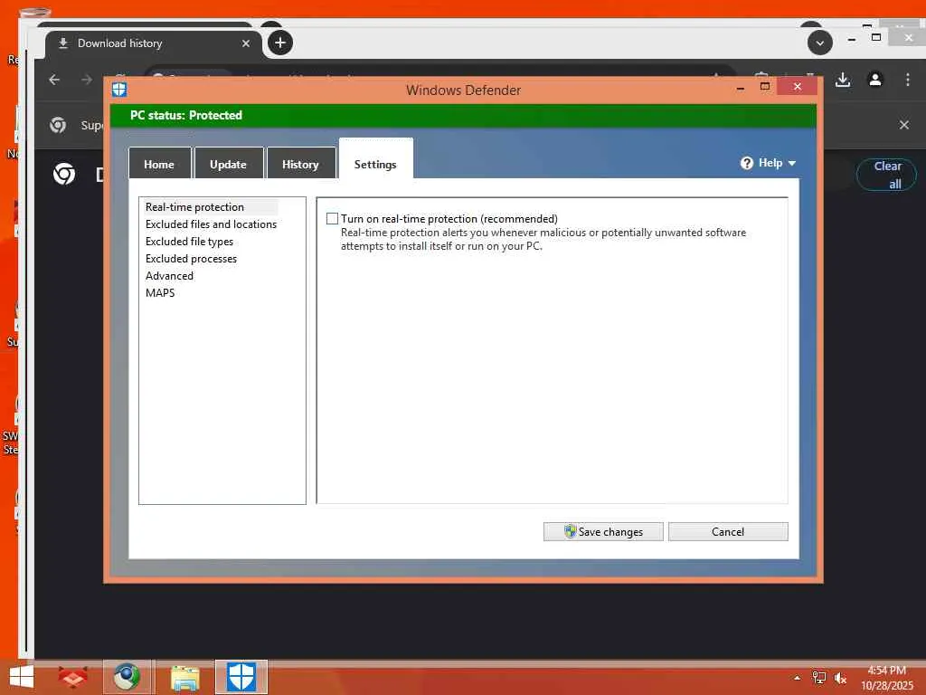Enable the real-time protection checkbox
Image resolution: width=926 pixels, height=695 pixels.
click(333, 219)
